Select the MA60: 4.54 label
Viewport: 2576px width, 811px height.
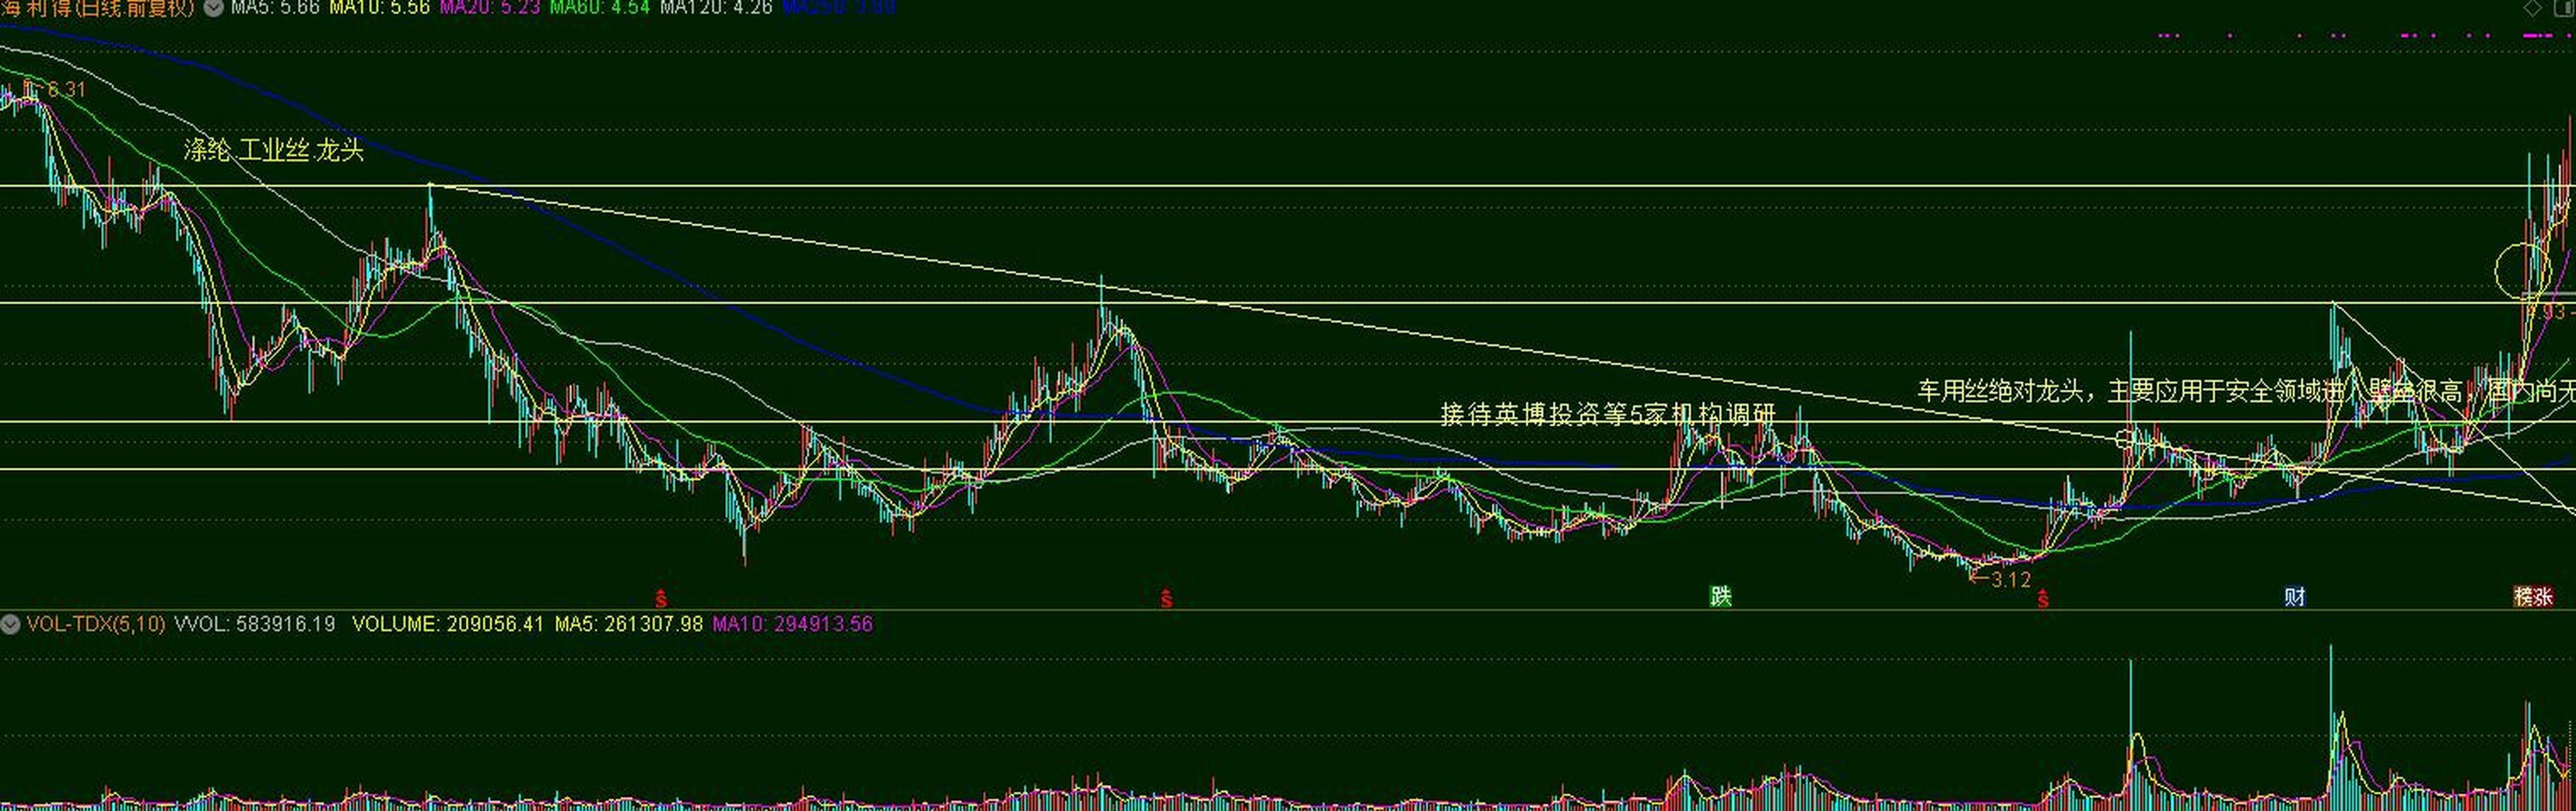coord(600,8)
